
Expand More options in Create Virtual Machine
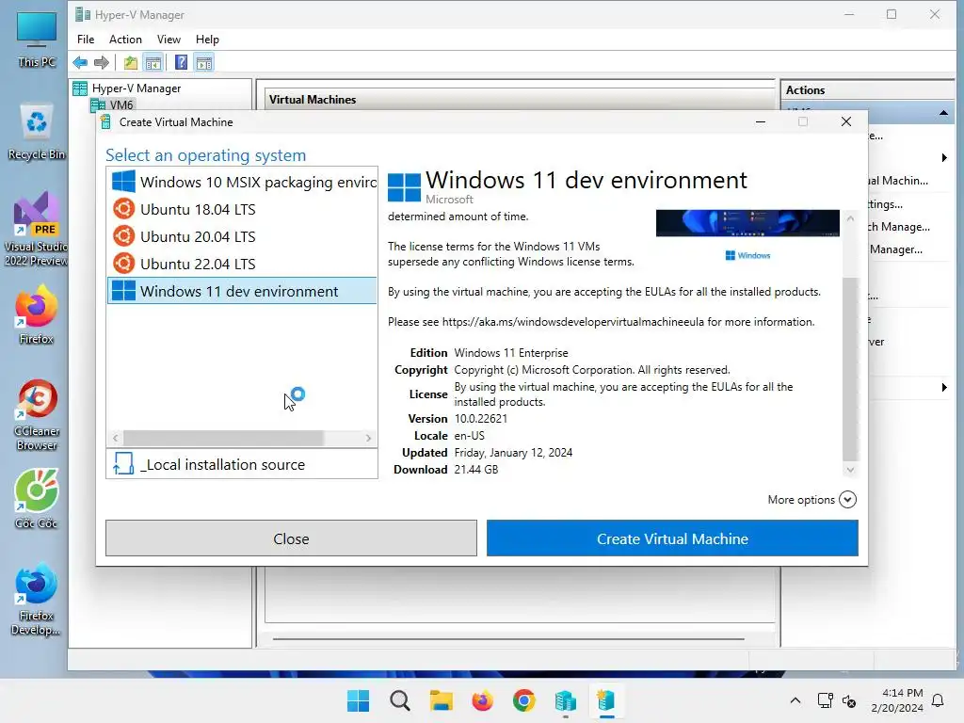click(811, 499)
